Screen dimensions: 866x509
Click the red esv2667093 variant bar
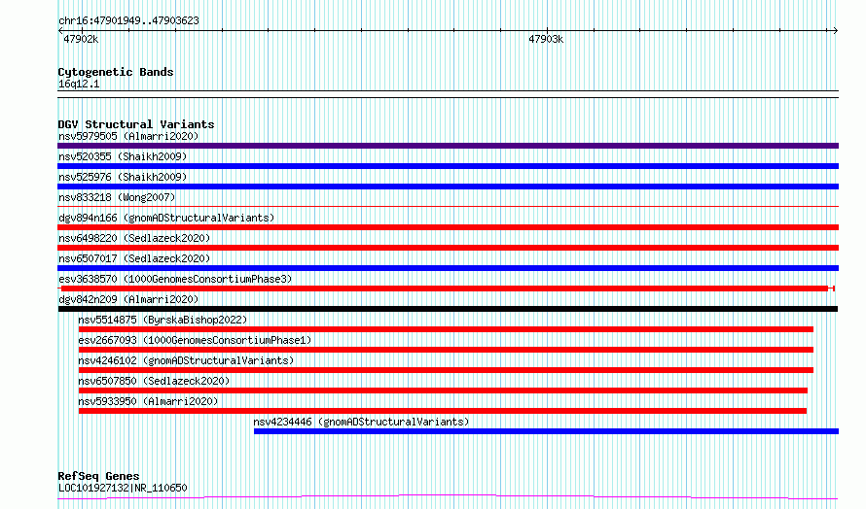pyautogui.click(x=446, y=350)
